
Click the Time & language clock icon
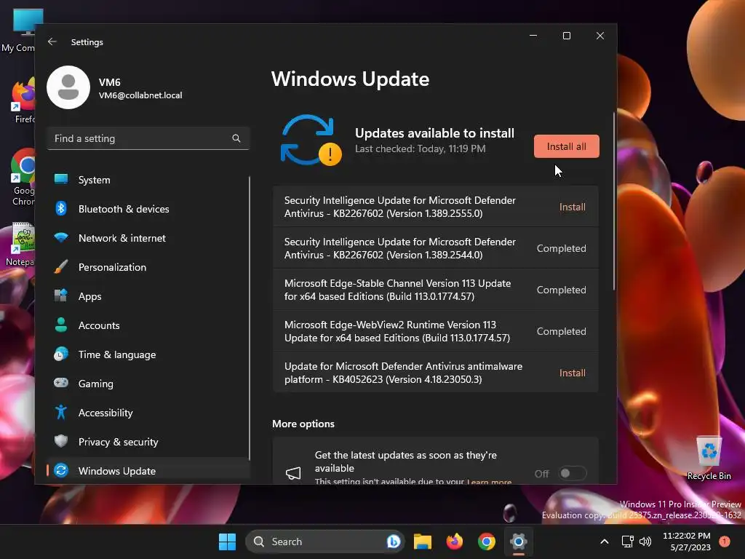click(x=61, y=354)
